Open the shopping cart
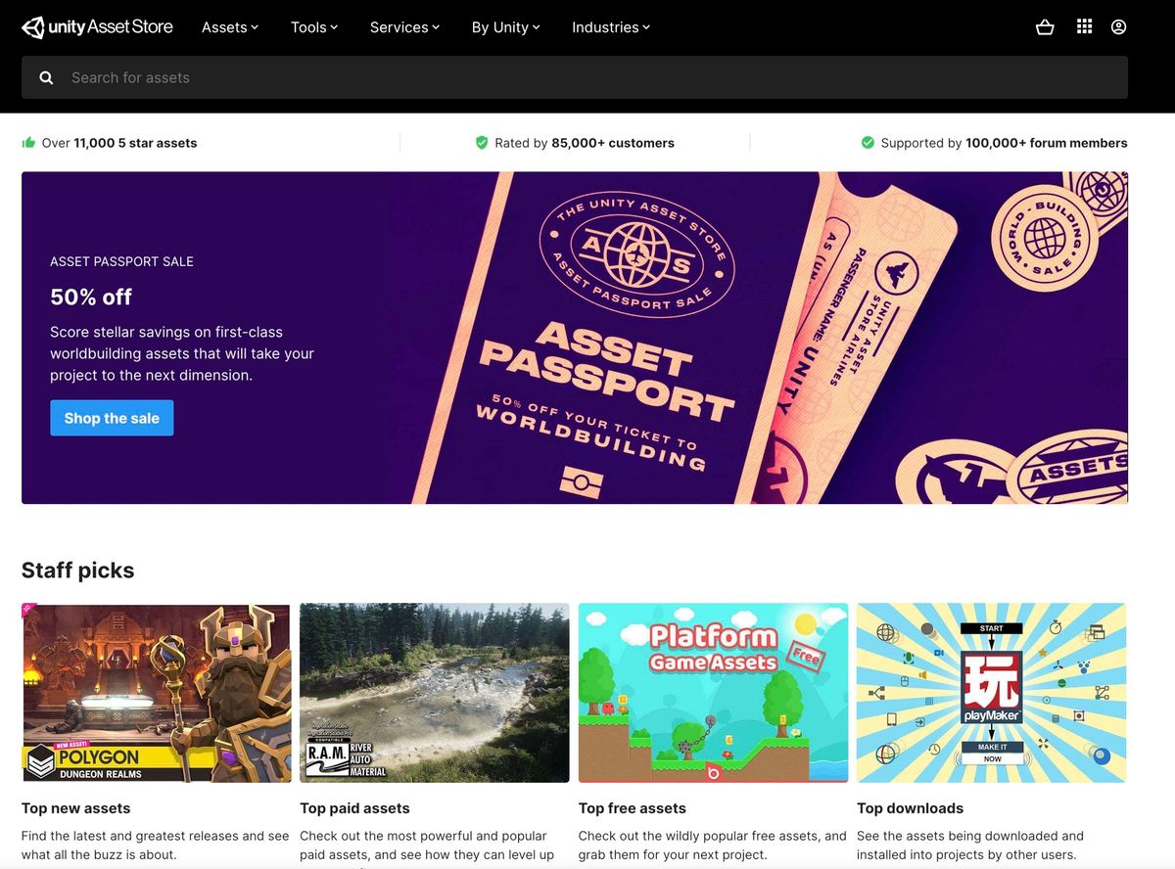 pyautogui.click(x=1045, y=27)
